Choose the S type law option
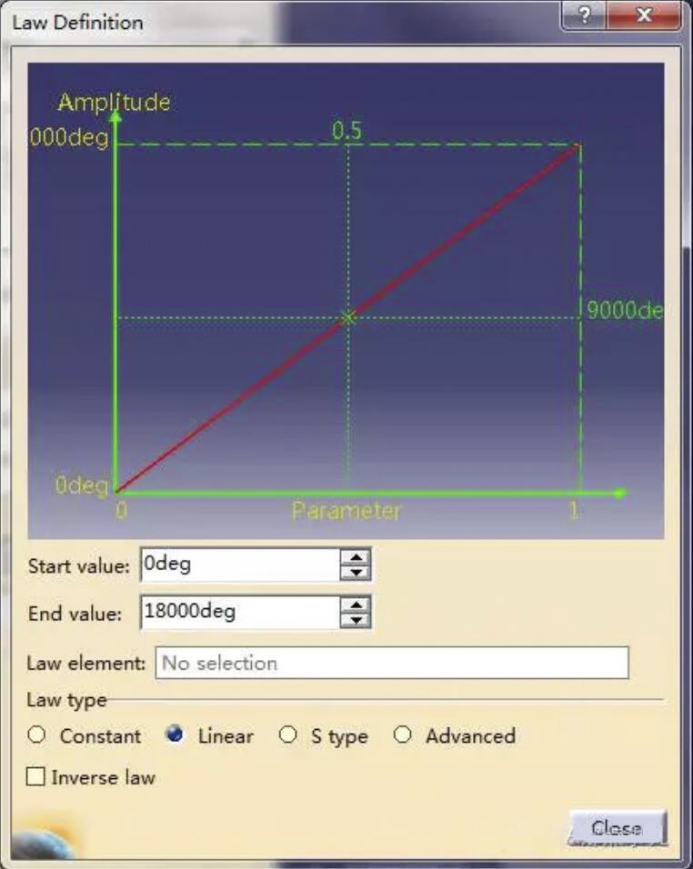The height and width of the screenshot is (869, 693). coord(287,734)
